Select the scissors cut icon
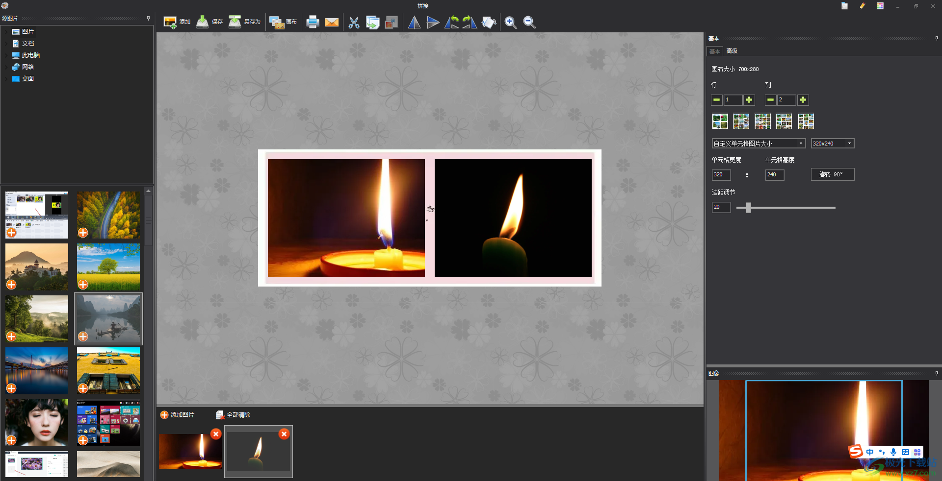The width and height of the screenshot is (942, 481). coord(354,22)
